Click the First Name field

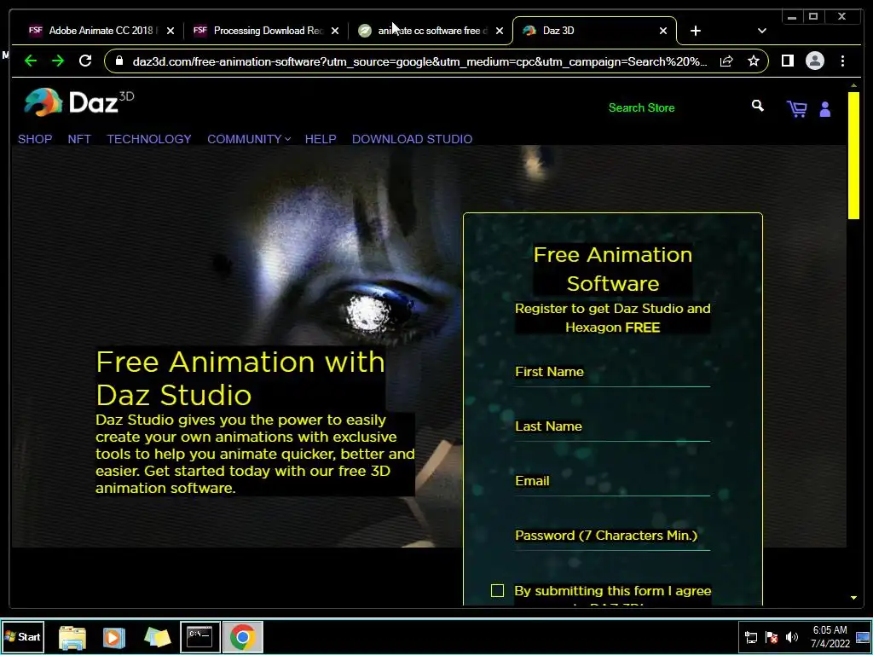click(612, 372)
